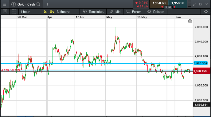The height and width of the screenshot is (117, 211).
Task: Expand the chart to full screen
Action: [x=195, y=4]
